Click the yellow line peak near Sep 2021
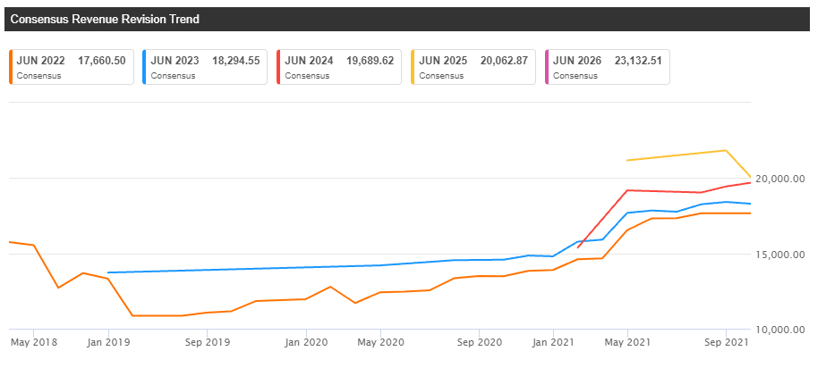This screenshot has width=826, height=368. (x=727, y=150)
